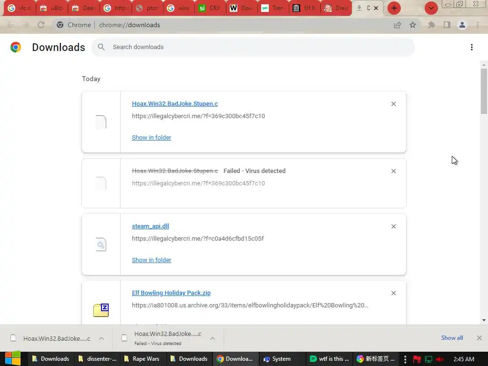This screenshot has width=488, height=366.
Task: Click the archive.org URL under Elf Bowling
Action: pos(250,305)
